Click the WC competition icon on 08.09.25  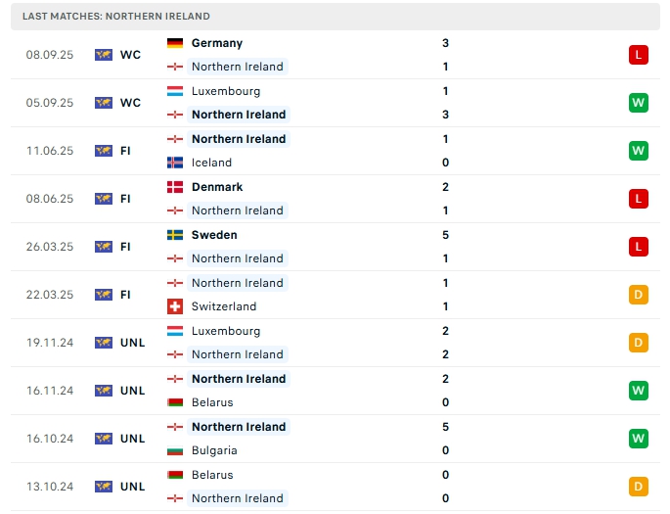coord(104,55)
